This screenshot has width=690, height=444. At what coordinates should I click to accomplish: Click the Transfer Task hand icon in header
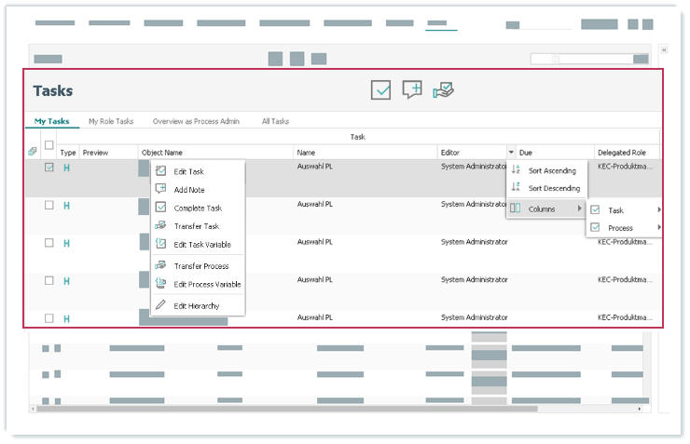click(443, 90)
